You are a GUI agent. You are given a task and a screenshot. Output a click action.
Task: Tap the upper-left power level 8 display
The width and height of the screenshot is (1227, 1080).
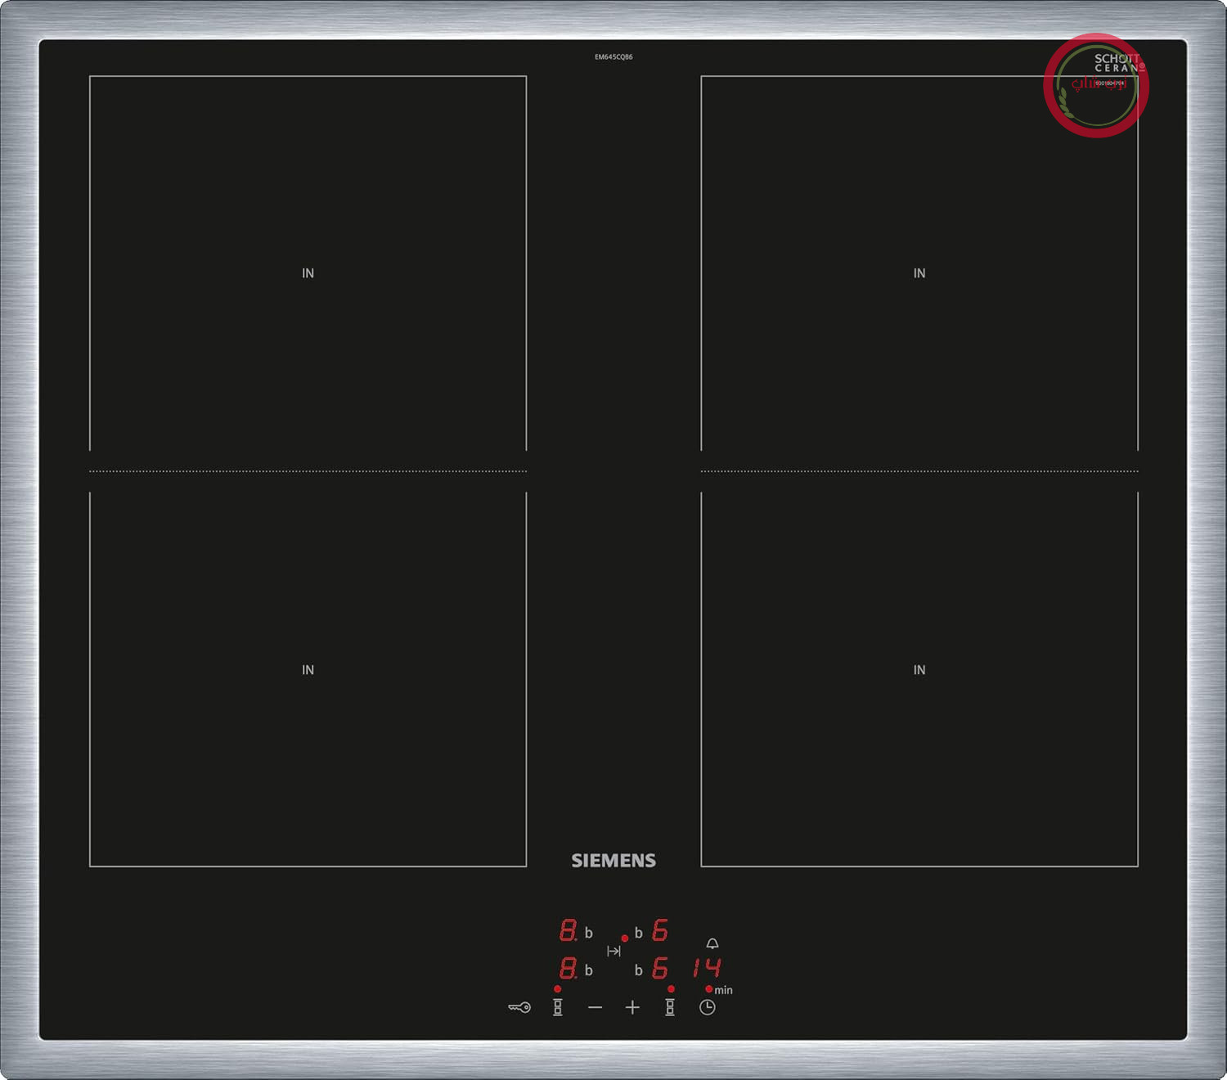click(568, 929)
